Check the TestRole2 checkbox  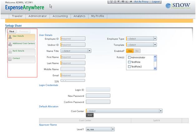(130, 67)
